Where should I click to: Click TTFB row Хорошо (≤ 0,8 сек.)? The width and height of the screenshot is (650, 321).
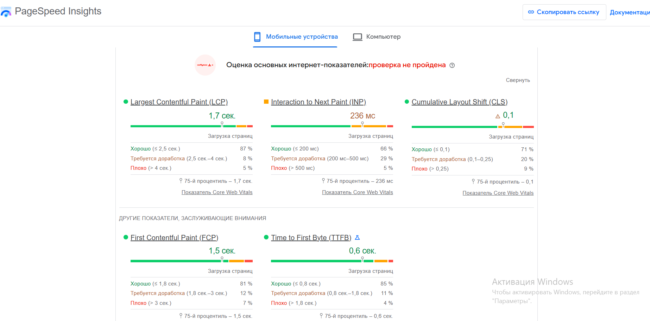click(x=332, y=284)
